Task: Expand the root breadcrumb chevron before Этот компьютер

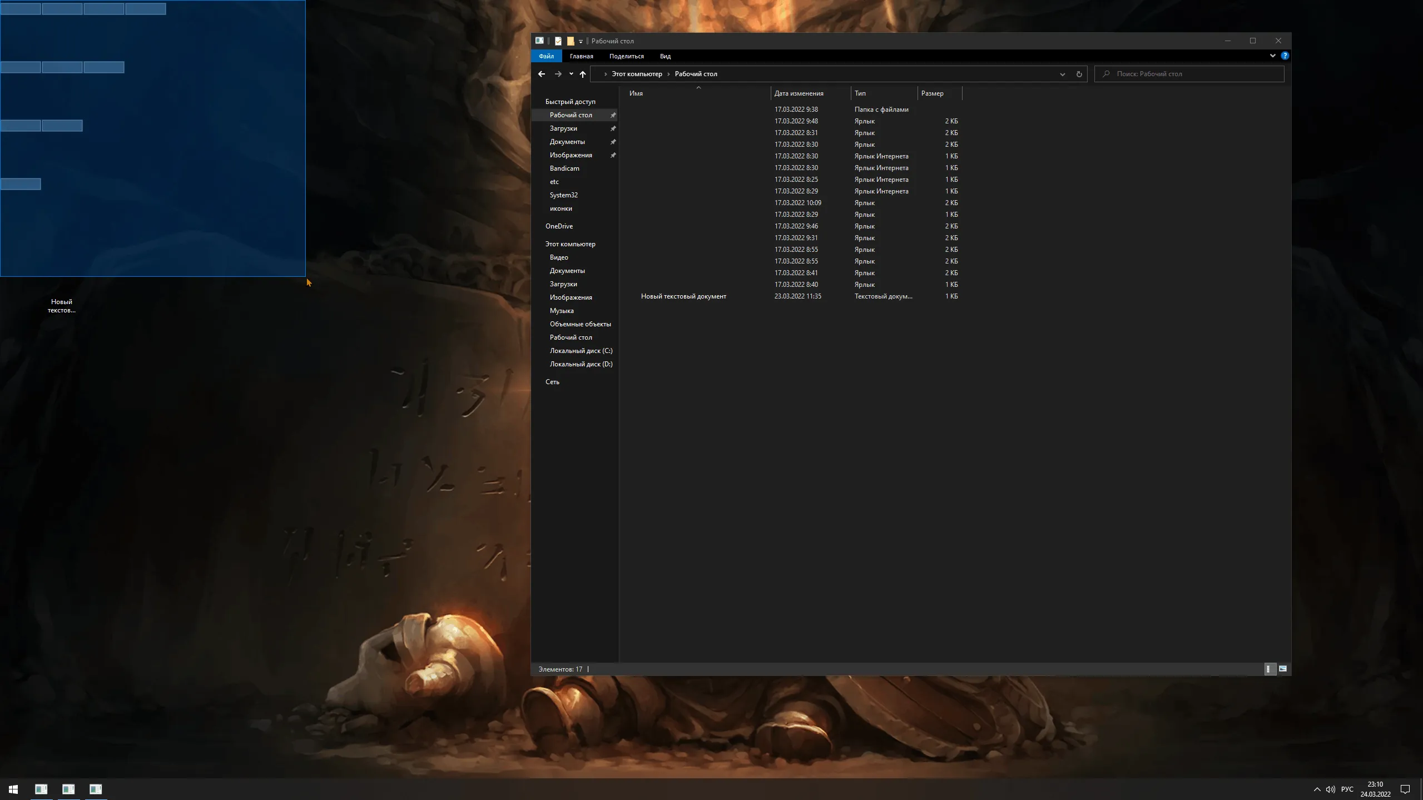Action: click(605, 74)
